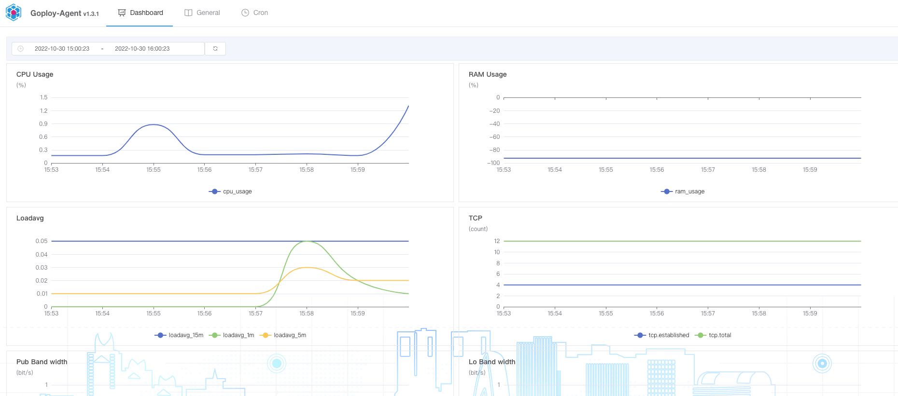Toggle the ram_usage series in the legend
Image resolution: width=898 pixels, height=396 pixels.
click(x=683, y=191)
